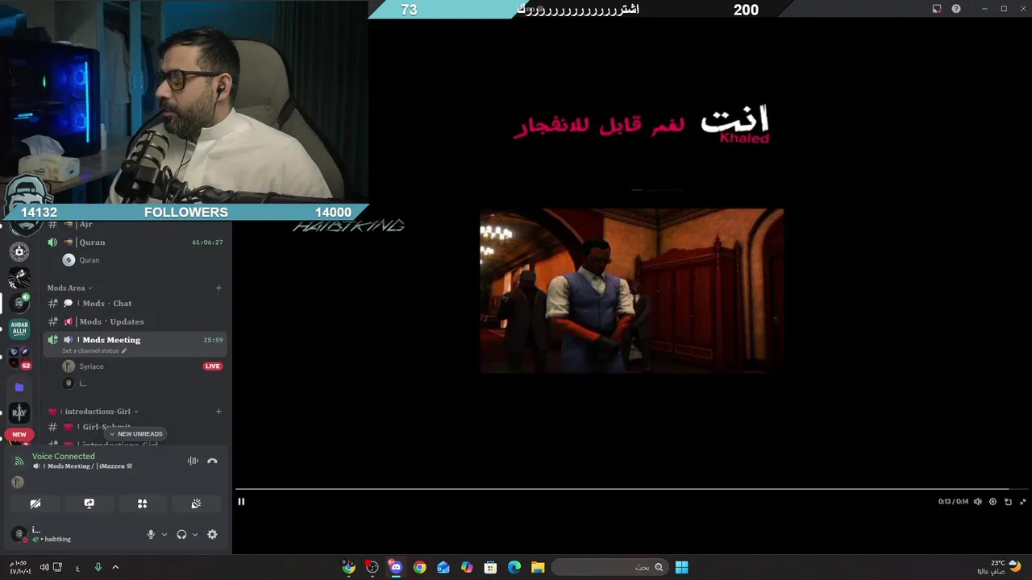Open the purple server folder icon
The width and height of the screenshot is (1032, 580).
pos(19,387)
